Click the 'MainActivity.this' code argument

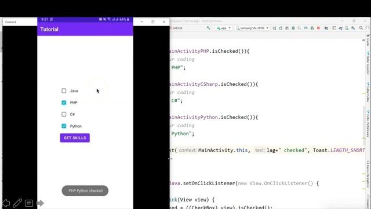click(223, 150)
